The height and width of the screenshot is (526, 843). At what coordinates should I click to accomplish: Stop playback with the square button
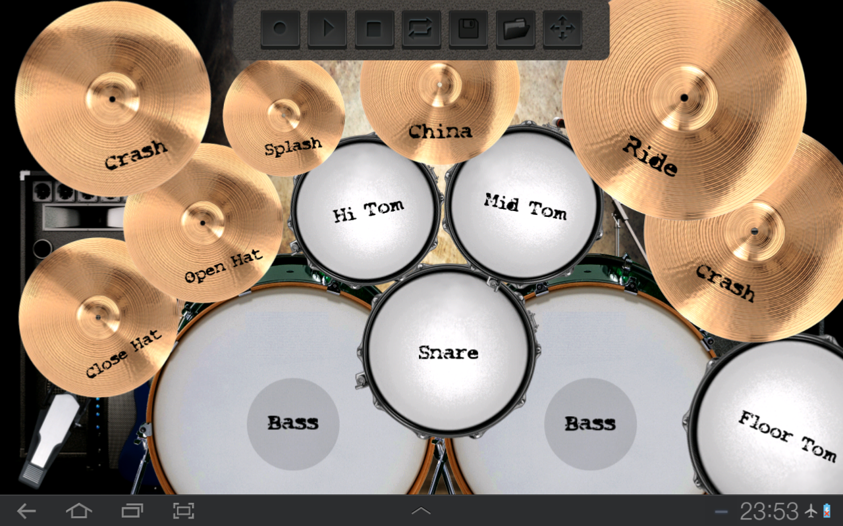pos(374,29)
